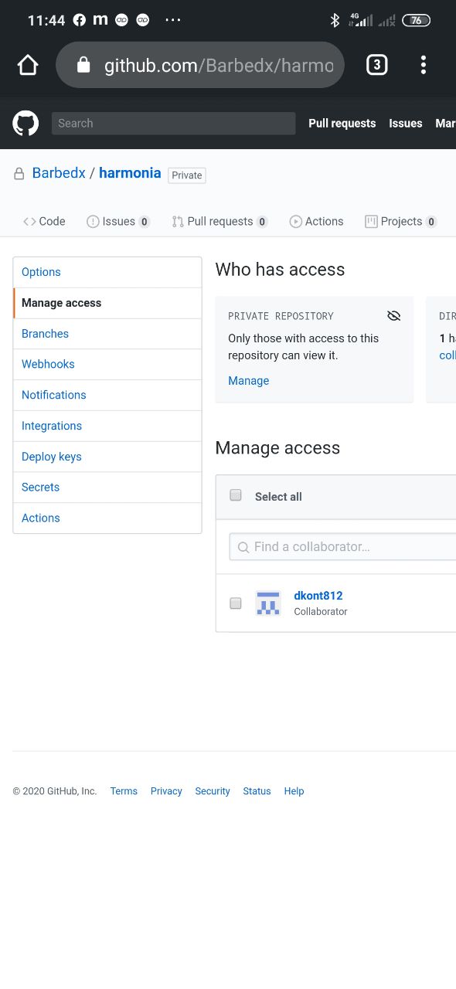This screenshot has height=989, width=456.
Task: Select Manage access in settings sidebar
Action: pyautogui.click(x=107, y=303)
